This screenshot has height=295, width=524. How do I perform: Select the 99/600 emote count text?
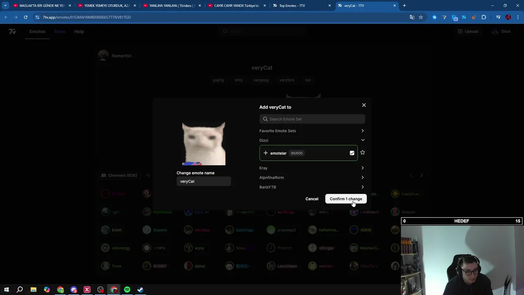click(x=296, y=153)
